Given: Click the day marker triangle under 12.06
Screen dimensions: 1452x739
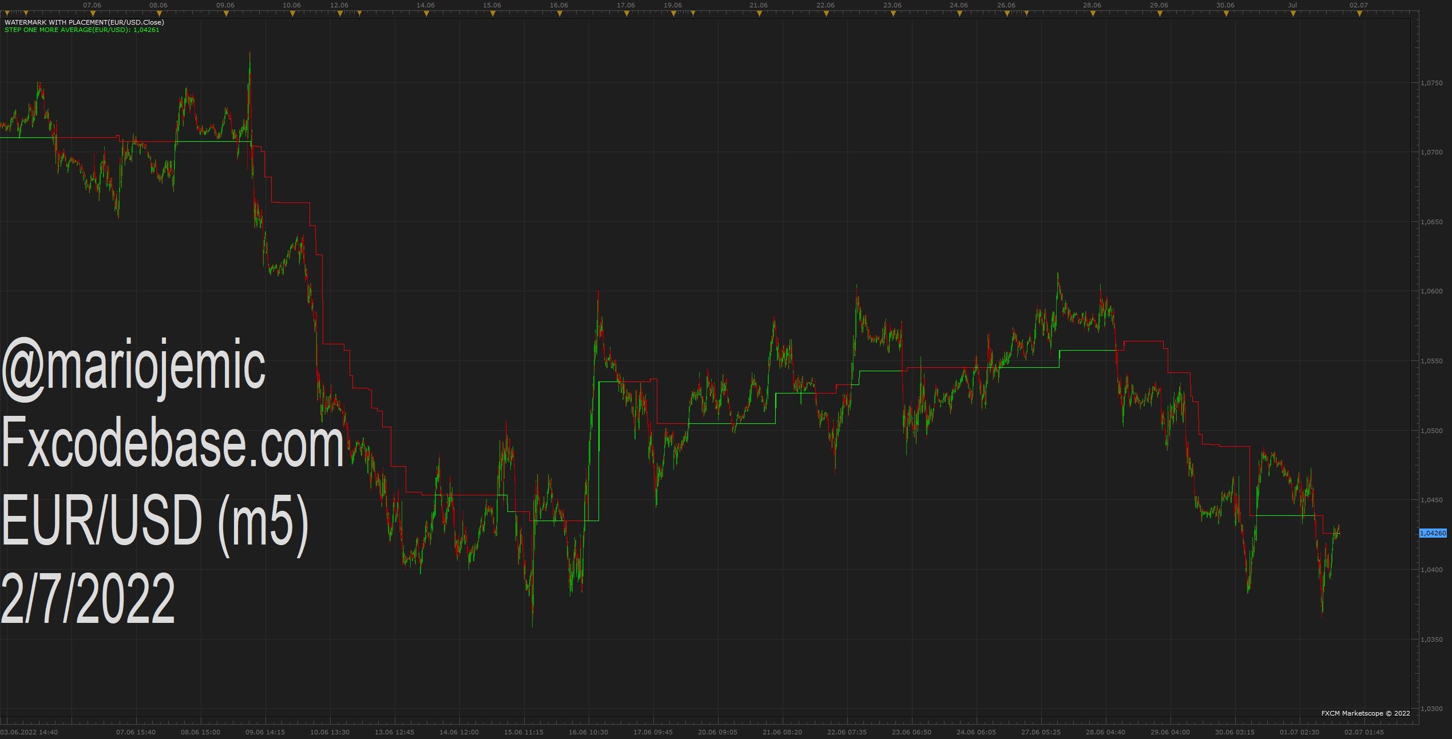Looking at the screenshot, I should coord(340,14).
